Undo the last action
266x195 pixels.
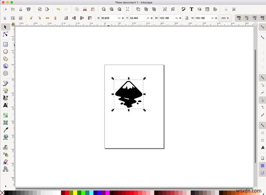click(58, 9)
